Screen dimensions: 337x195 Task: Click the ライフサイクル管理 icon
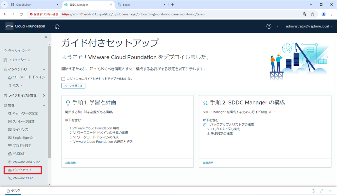5,96
